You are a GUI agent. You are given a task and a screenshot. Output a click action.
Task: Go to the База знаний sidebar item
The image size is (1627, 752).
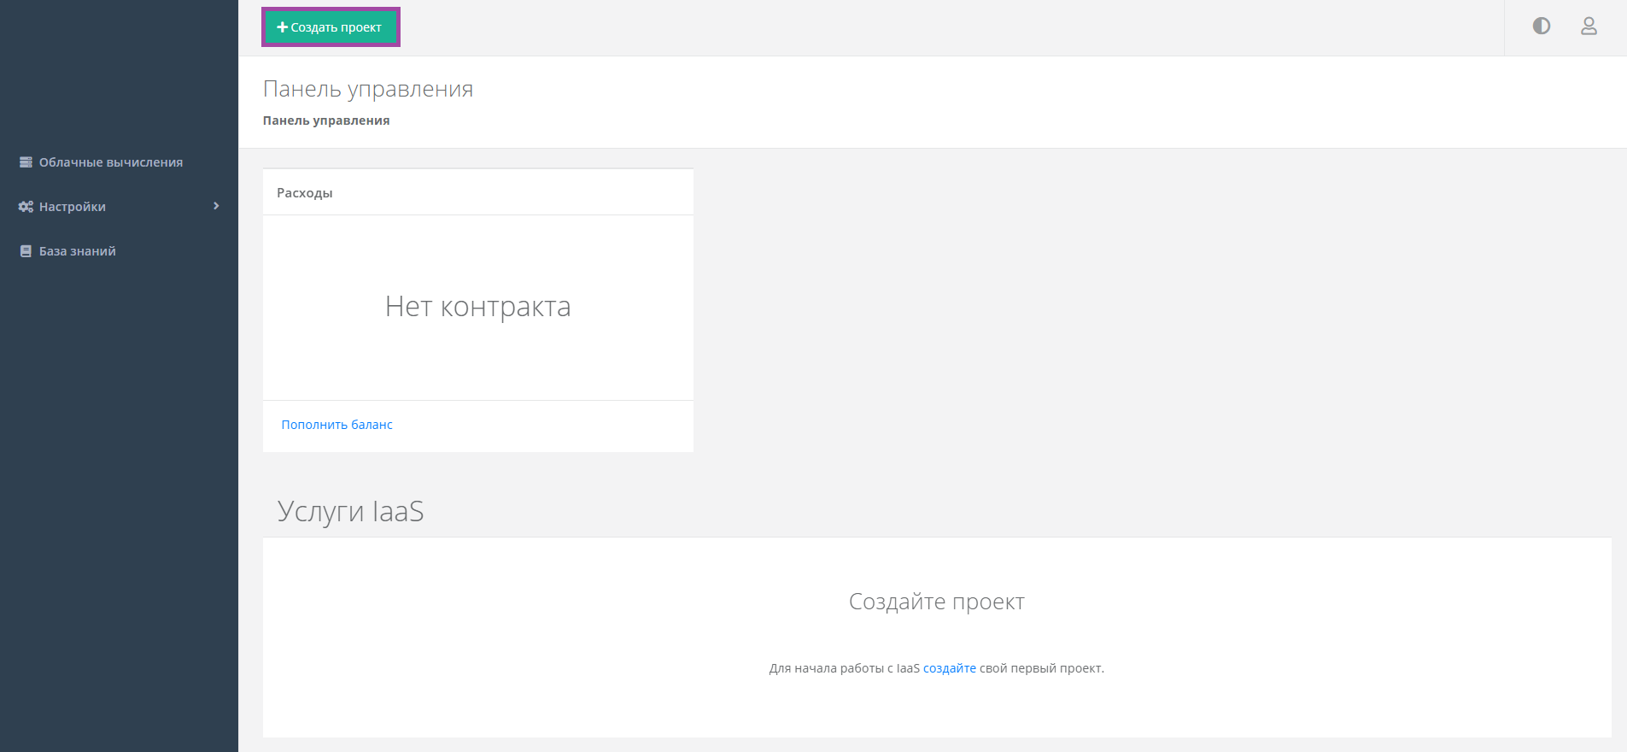[77, 251]
